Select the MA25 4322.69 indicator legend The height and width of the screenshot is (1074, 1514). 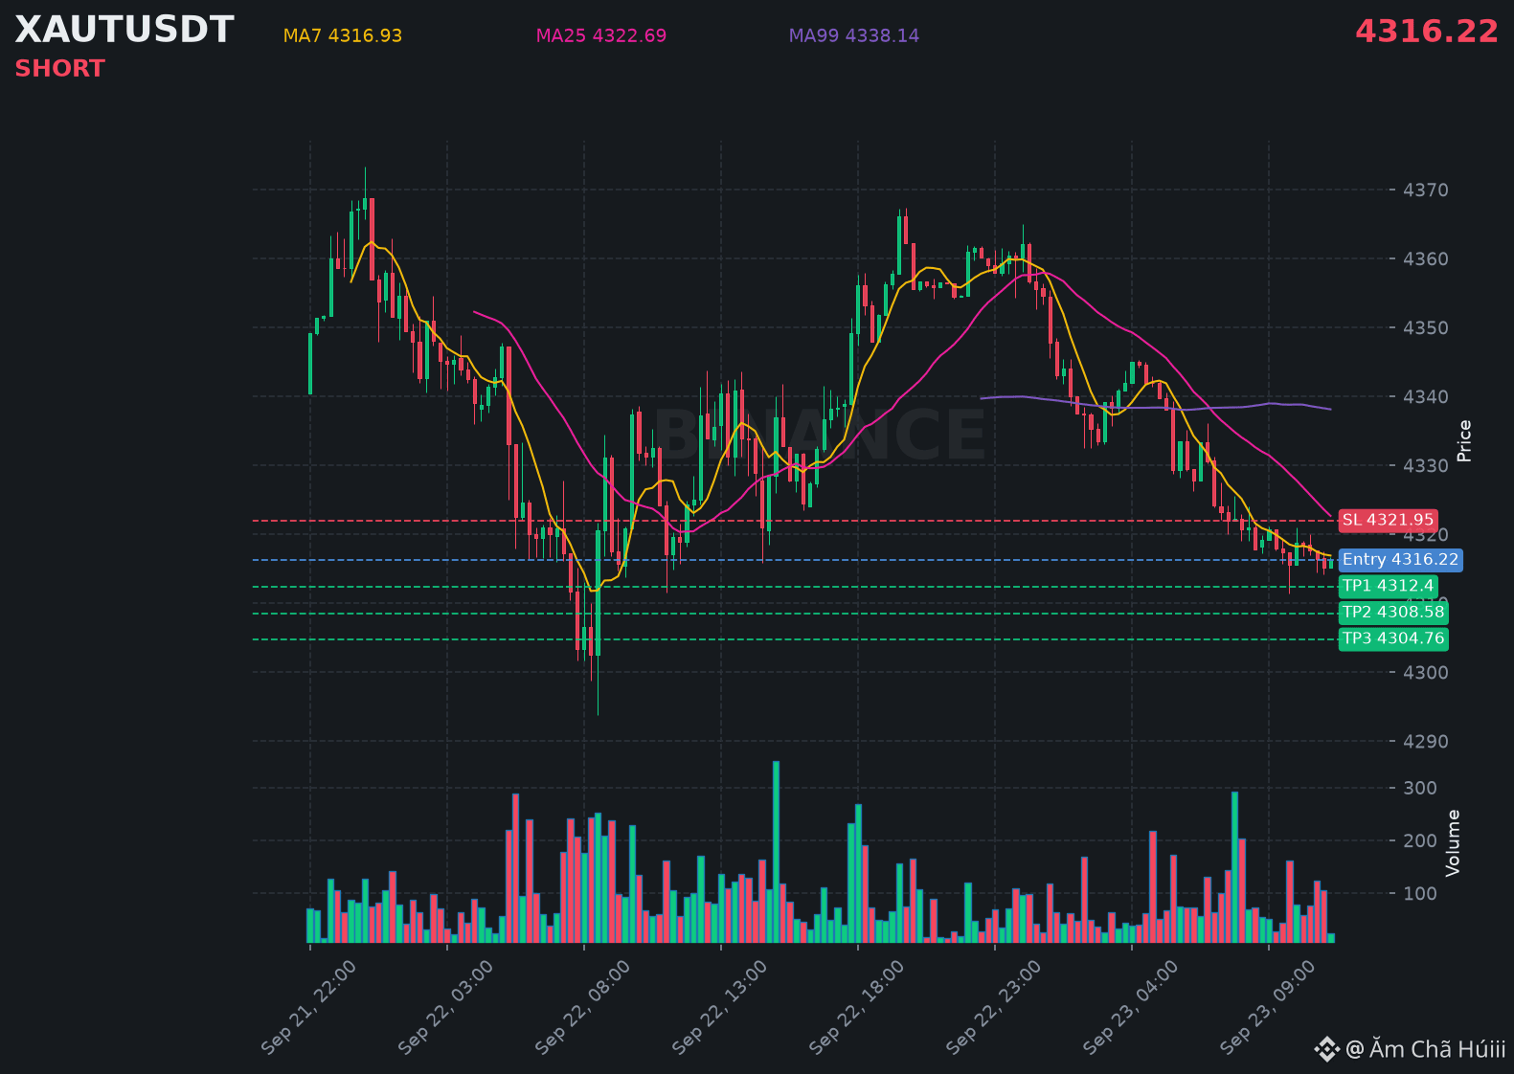point(601,35)
